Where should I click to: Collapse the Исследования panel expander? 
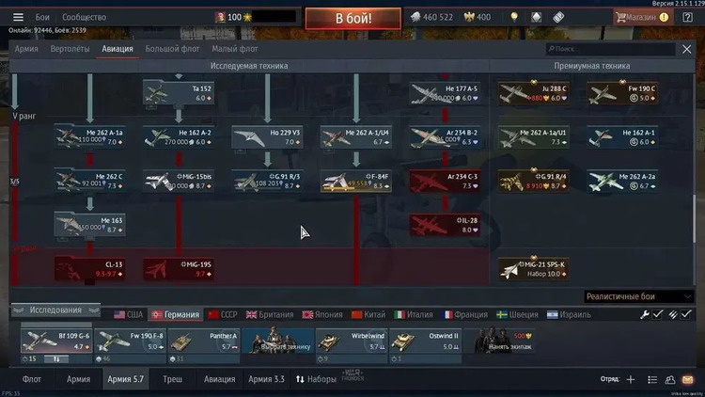(55, 310)
